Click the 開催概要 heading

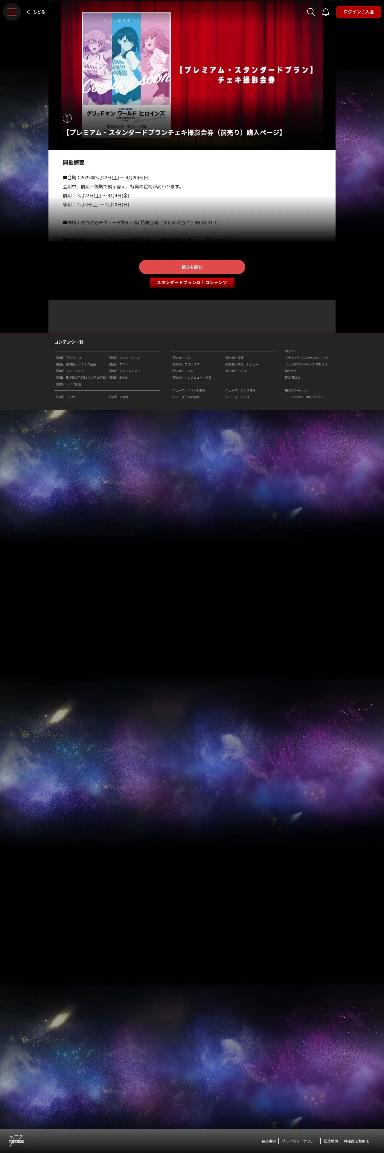(x=73, y=163)
